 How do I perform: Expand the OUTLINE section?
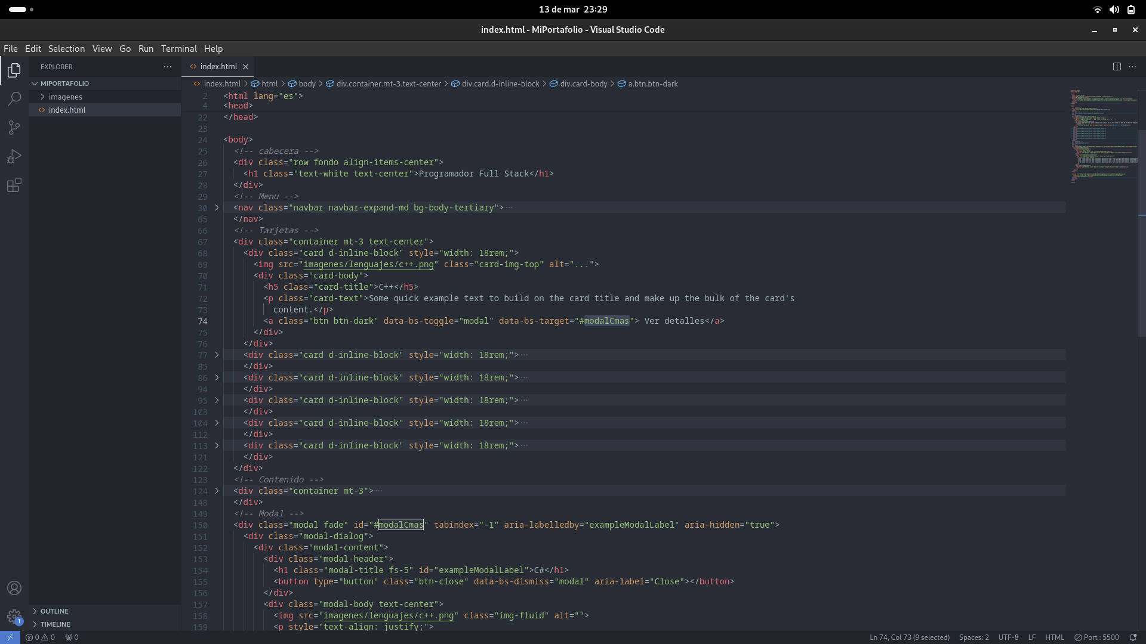coord(54,611)
